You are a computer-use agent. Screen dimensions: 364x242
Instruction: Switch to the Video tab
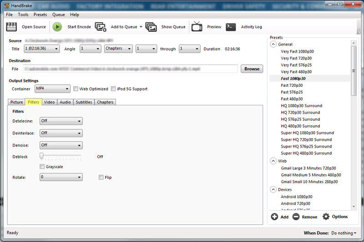click(49, 102)
